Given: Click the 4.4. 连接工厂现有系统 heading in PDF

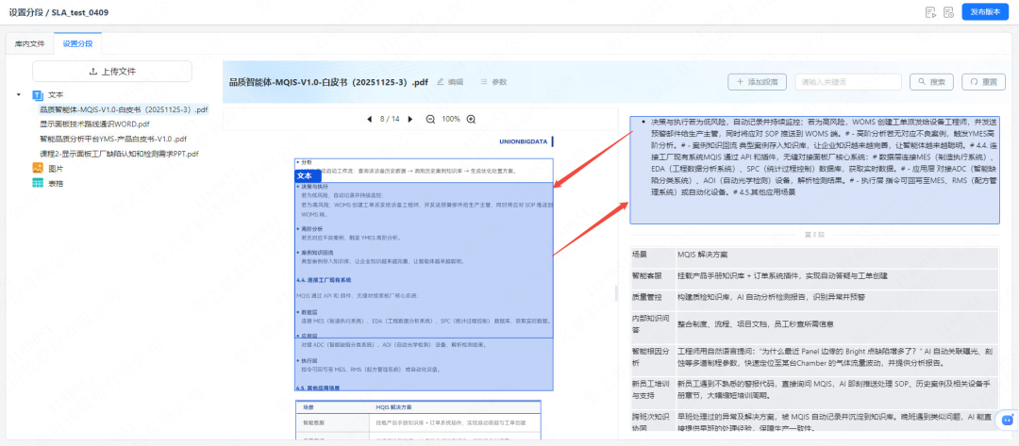Looking at the screenshot, I should [324, 280].
